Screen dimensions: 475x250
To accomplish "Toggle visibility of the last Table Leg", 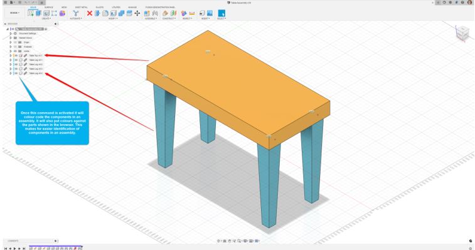I will [16, 73].
